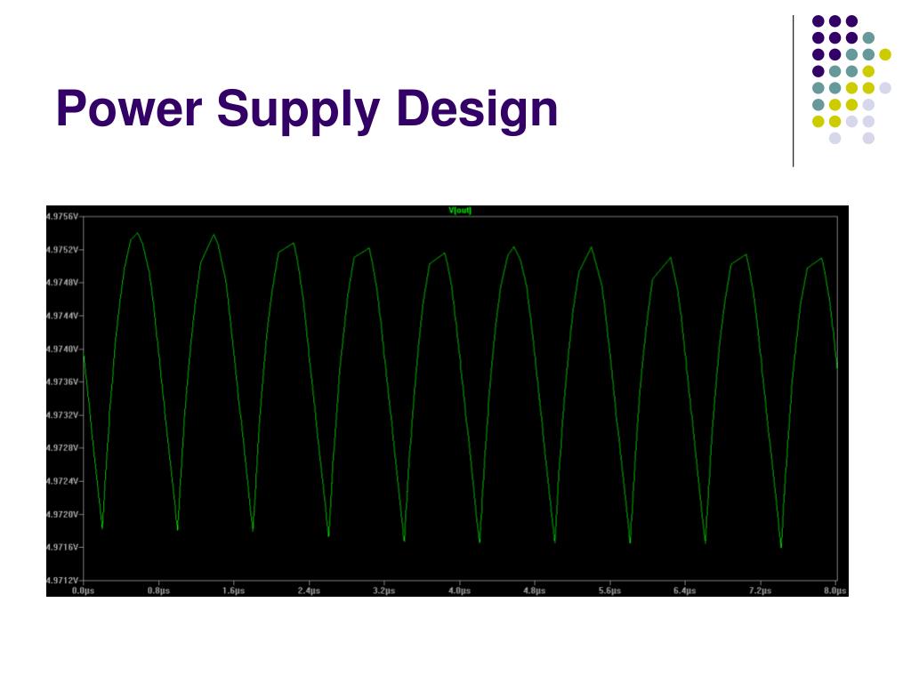
Task: Click the 4.9736V y-axis label
Action: [x=63, y=382]
